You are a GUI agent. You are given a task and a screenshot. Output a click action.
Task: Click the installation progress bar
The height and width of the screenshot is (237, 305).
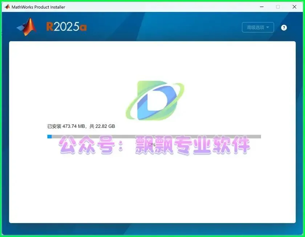click(x=154, y=137)
